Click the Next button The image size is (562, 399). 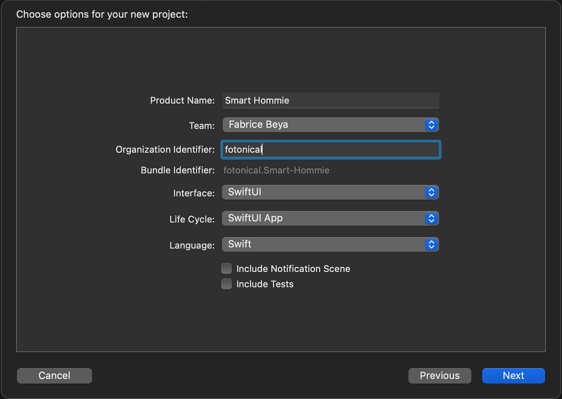pyautogui.click(x=513, y=376)
